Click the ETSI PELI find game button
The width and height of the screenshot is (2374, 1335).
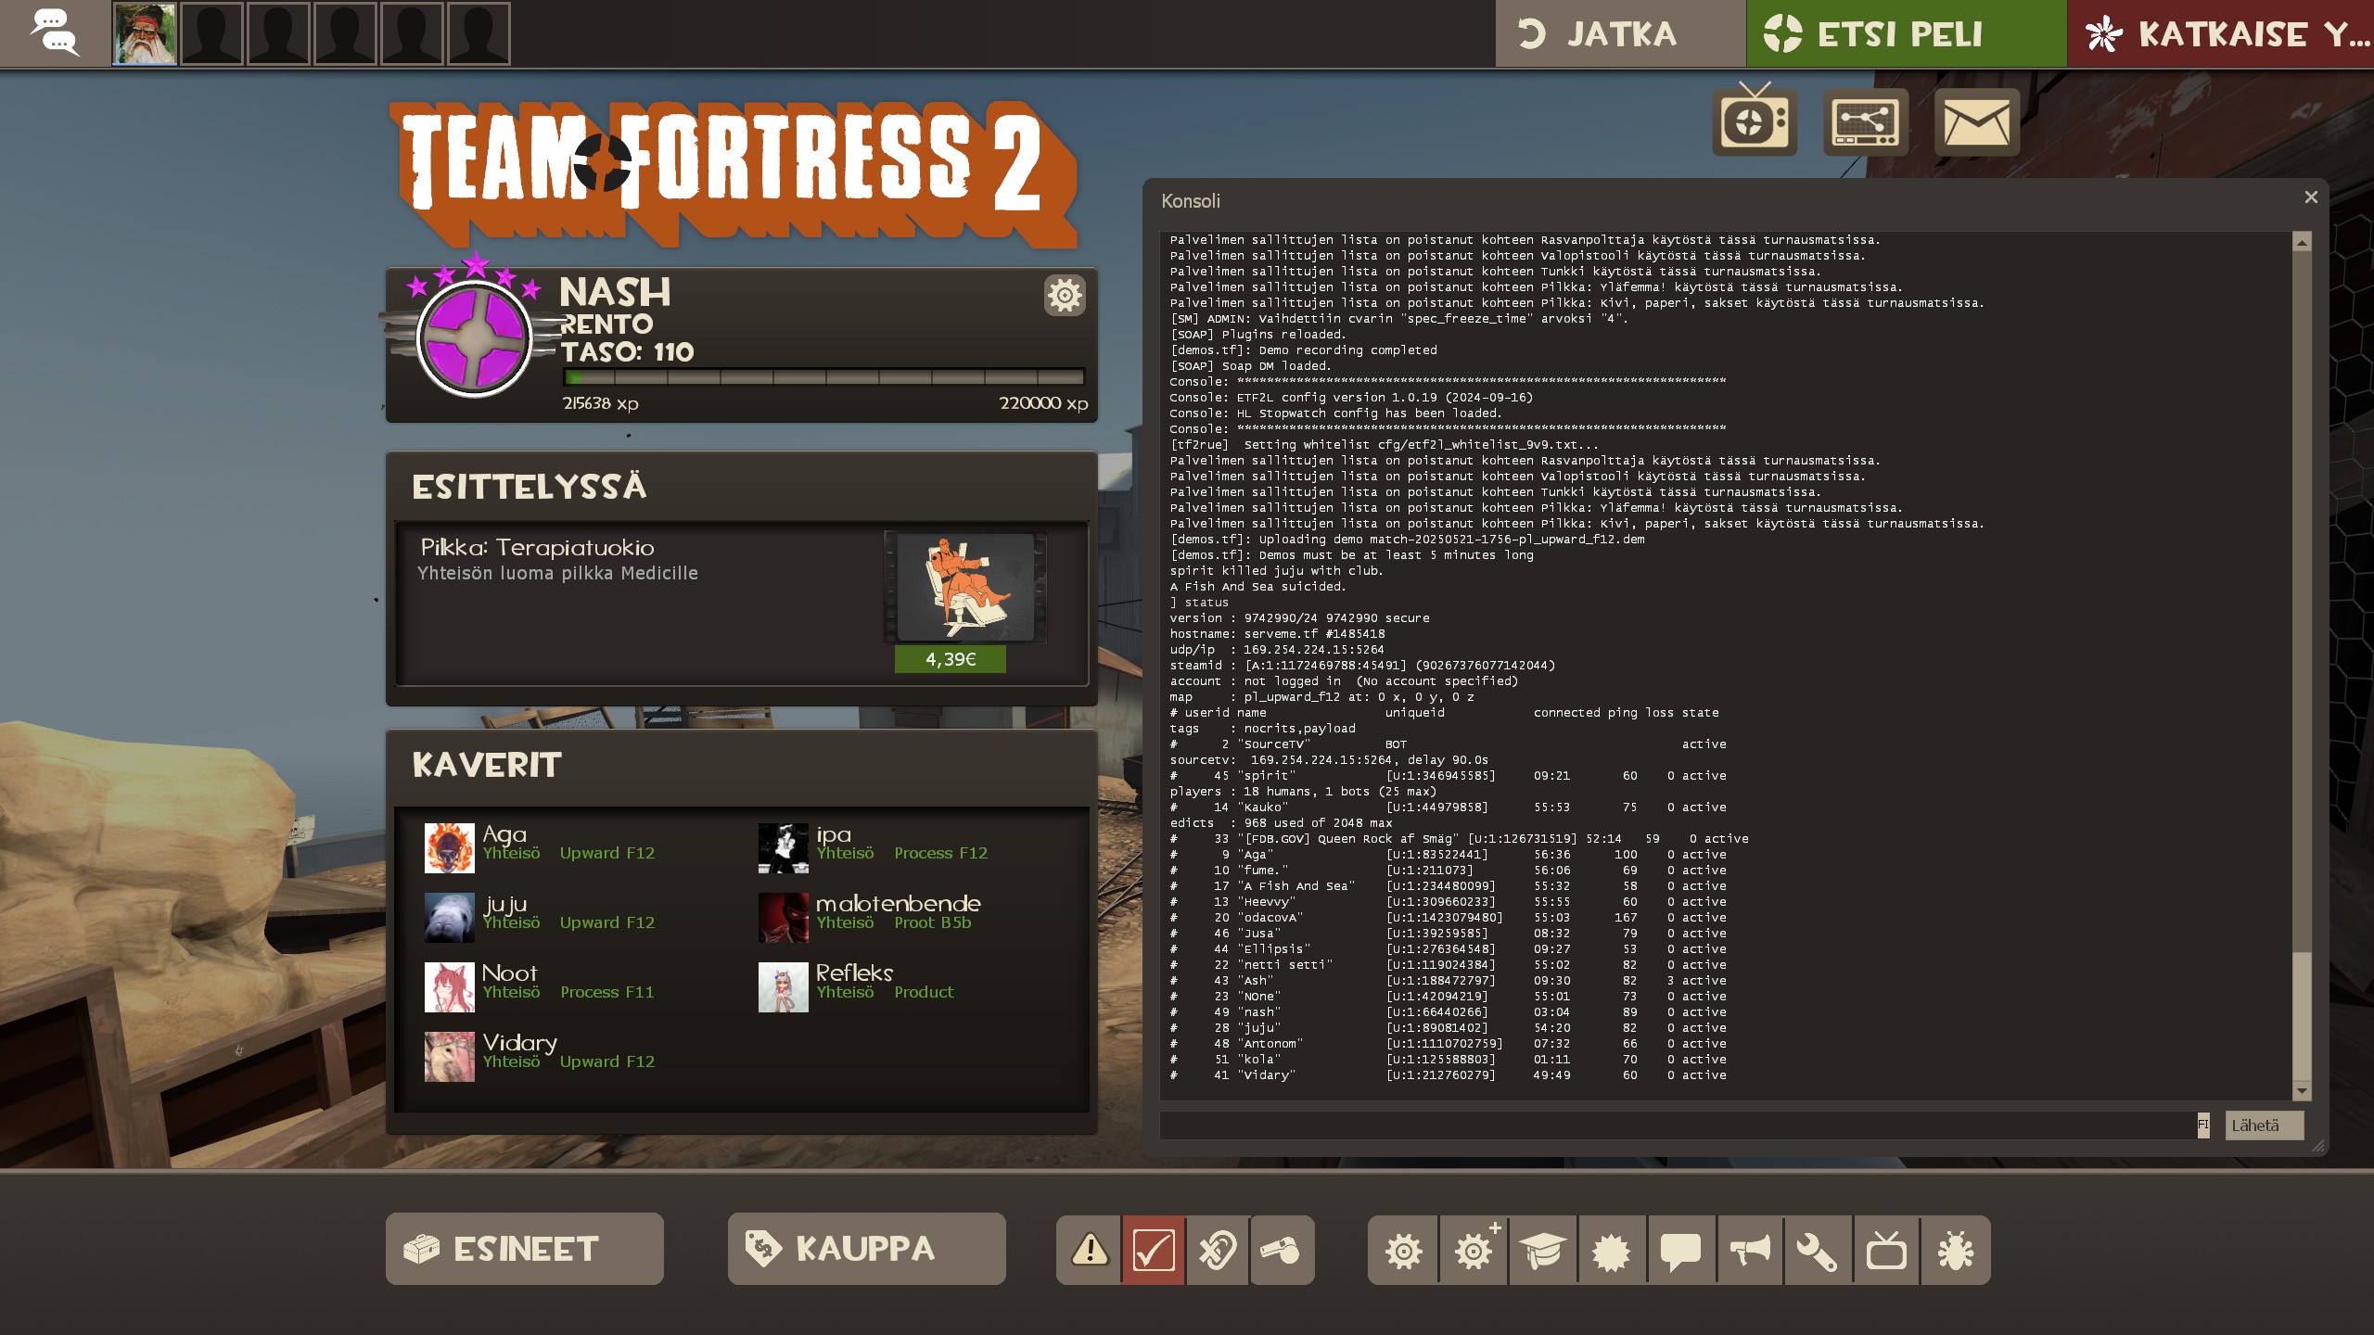1906,33
